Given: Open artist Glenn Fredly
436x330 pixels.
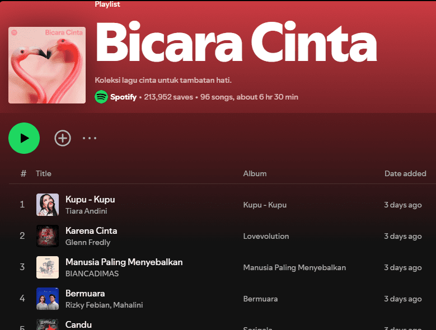Looking at the screenshot, I should 88,243.
